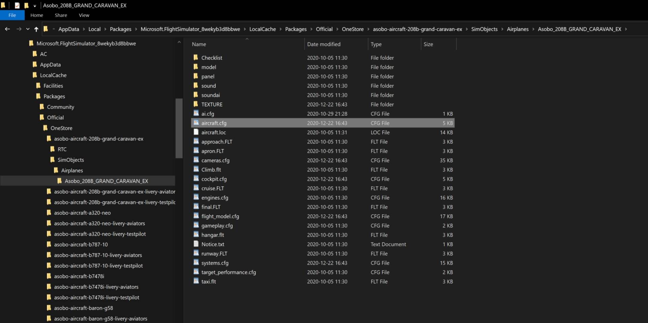648x323 pixels.
Task: Select the cameras.cfg file icon
Action: (x=196, y=160)
